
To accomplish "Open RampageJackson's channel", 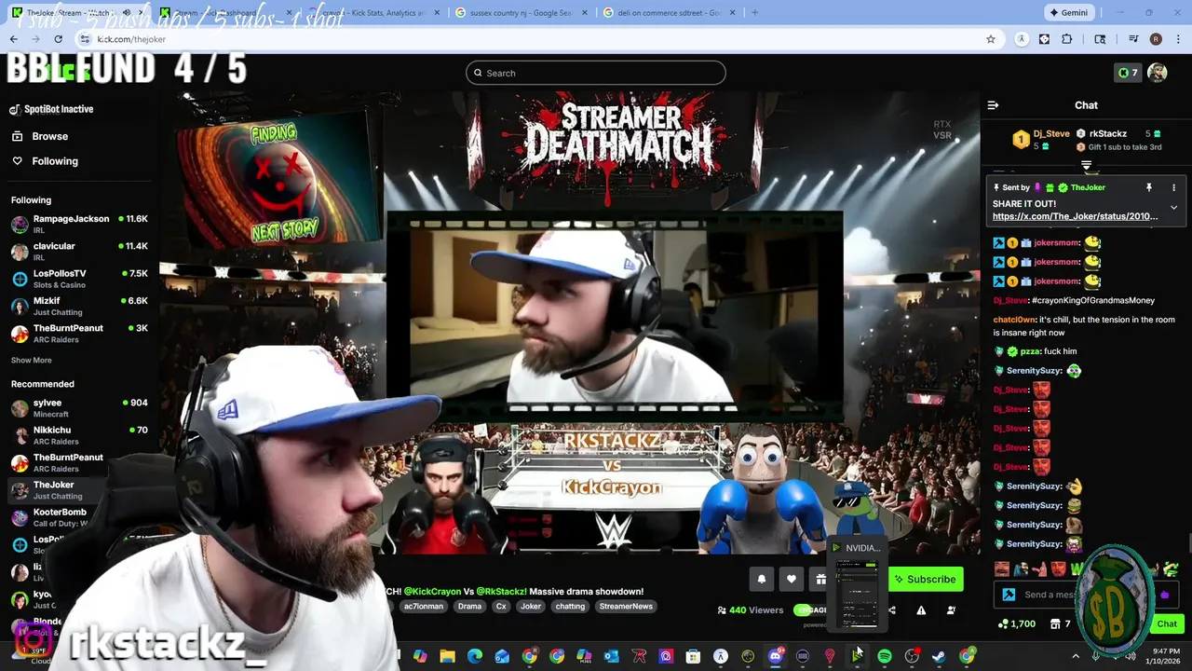I will tap(79, 224).
